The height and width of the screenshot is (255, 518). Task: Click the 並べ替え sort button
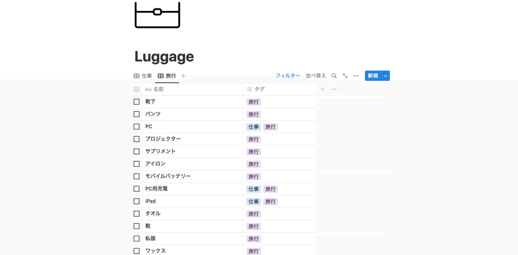click(315, 76)
